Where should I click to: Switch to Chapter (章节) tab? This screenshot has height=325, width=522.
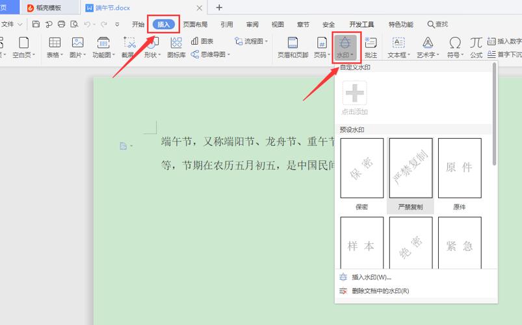(303, 24)
